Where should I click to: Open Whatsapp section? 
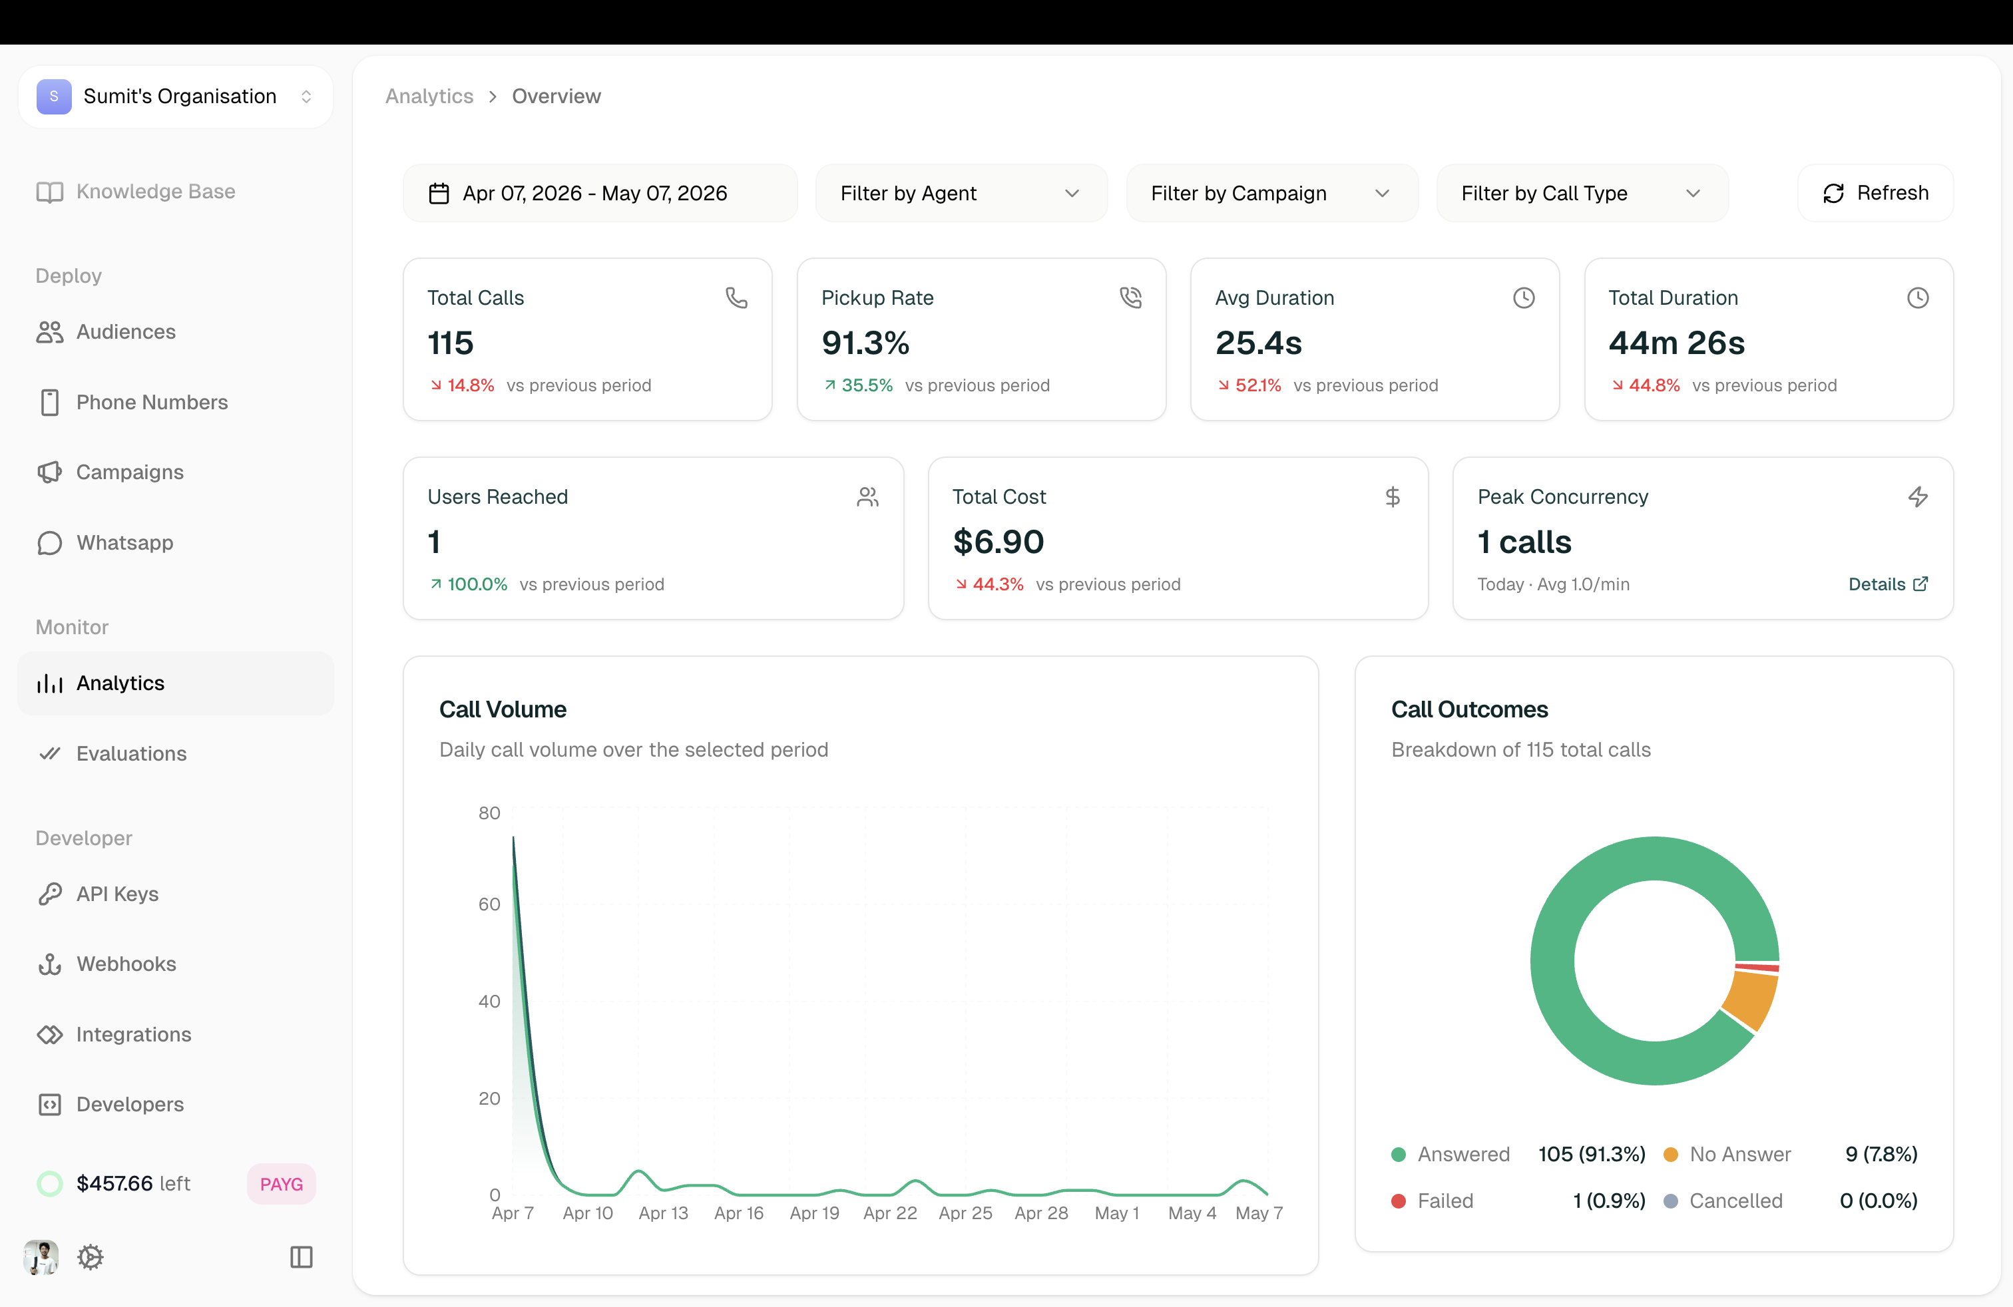pyautogui.click(x=175, y=543)
